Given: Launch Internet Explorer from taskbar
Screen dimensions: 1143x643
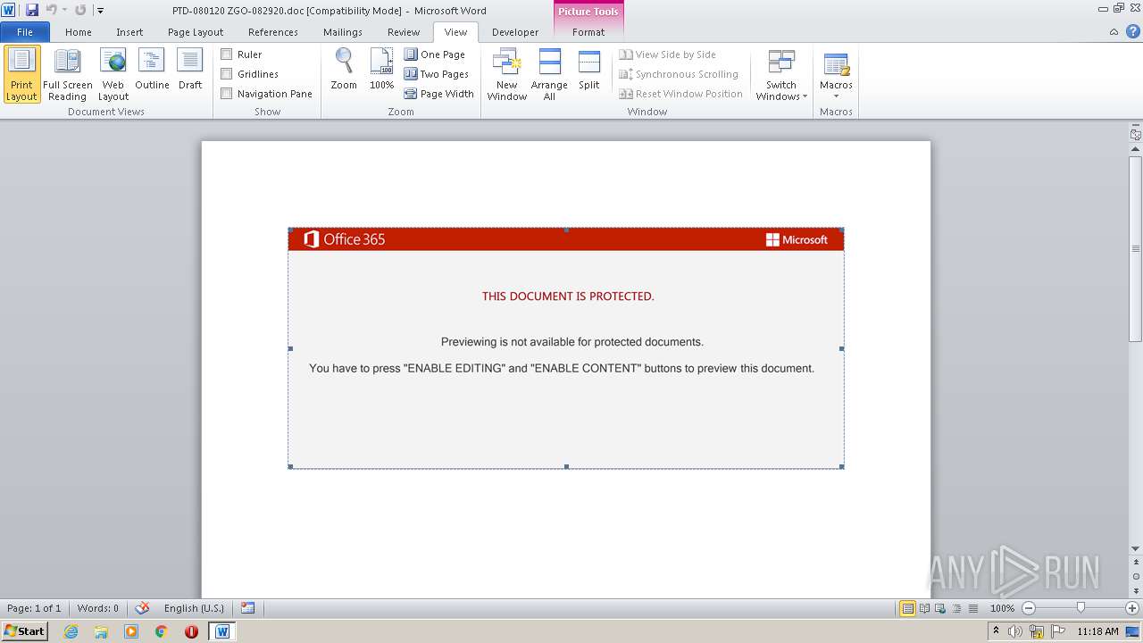Looking at the screenshot, I should [71, 631].
